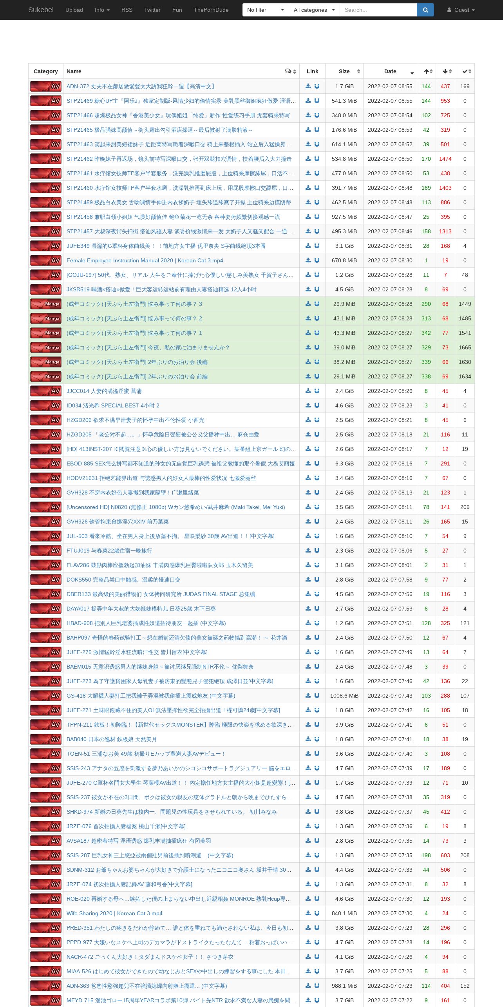Open the All categories dropdown
The image size is (503, 1007).
pyautogui.click(x=314, y=10)
